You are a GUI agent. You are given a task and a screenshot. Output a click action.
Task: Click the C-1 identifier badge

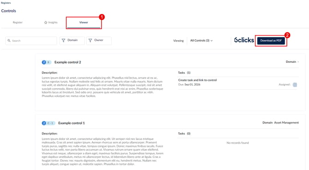pos(50,123)
